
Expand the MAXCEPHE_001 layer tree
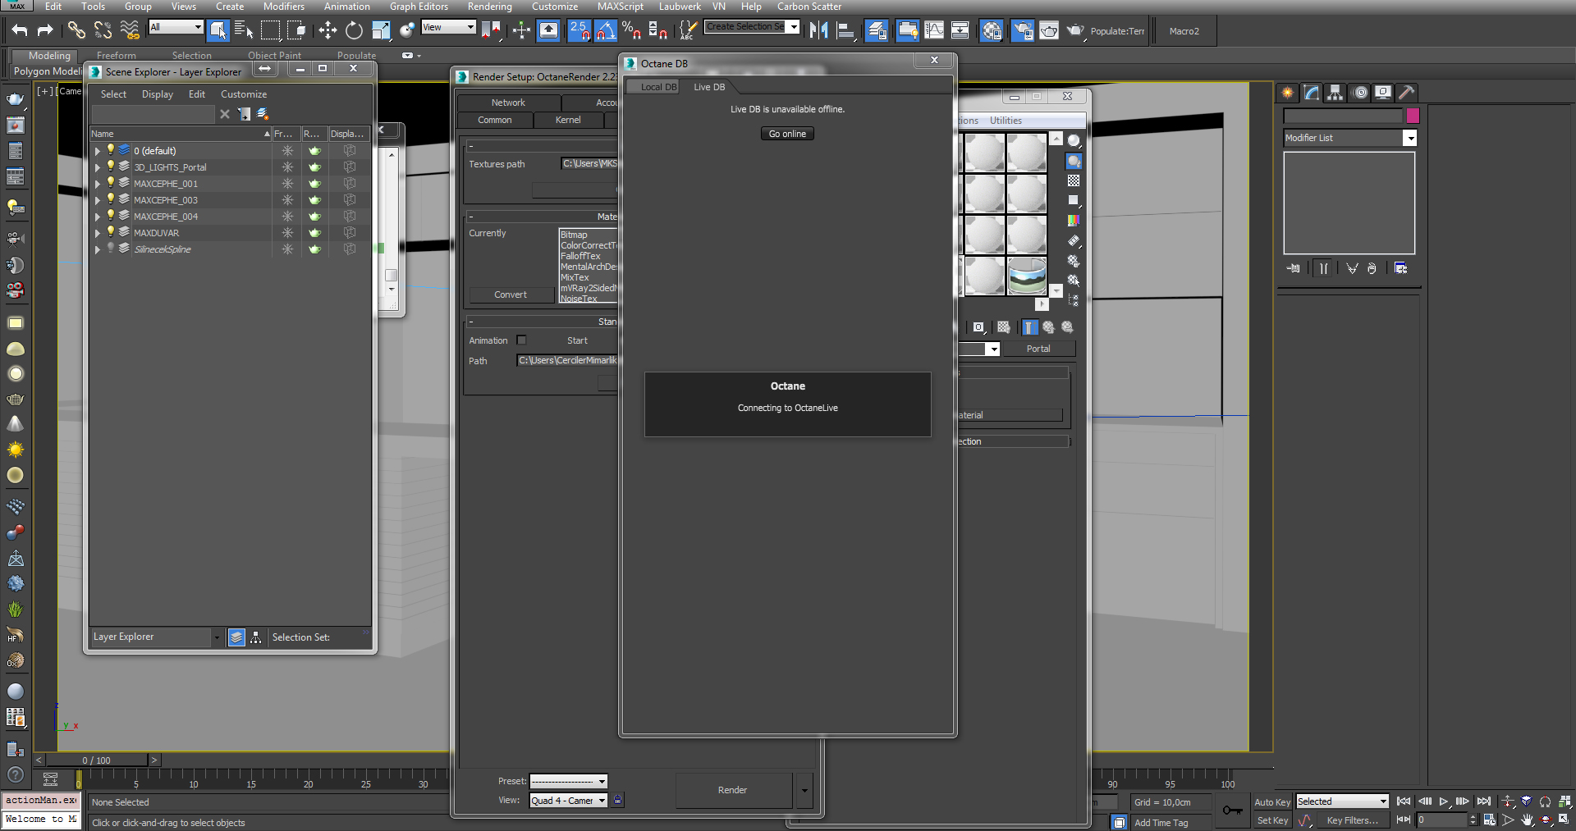(x=97, y=184)
